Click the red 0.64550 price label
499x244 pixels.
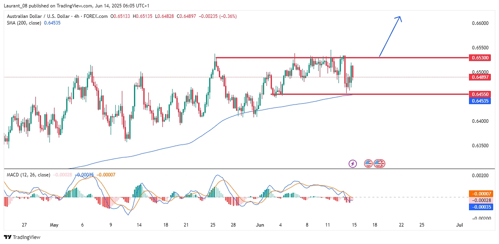(481, 94)
